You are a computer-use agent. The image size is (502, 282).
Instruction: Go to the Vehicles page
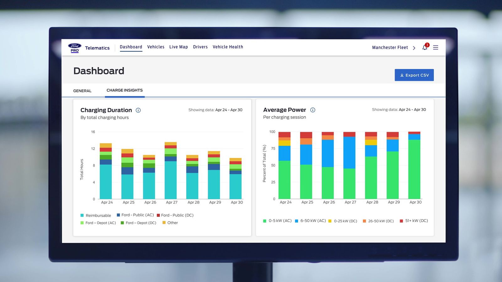pyautogui.click(x=156, y=47)
